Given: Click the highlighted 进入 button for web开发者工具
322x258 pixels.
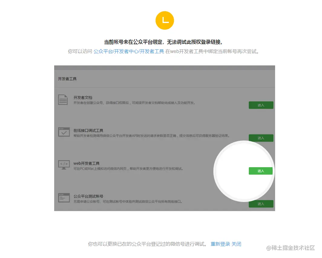Looking at the screenshot, I should pyautogui.click(x=261, y=171).
